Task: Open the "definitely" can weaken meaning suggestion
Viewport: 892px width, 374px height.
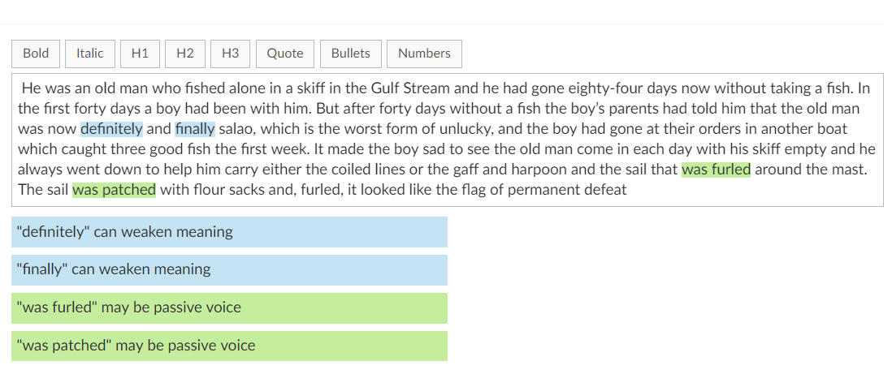Action: coord(229,232)
